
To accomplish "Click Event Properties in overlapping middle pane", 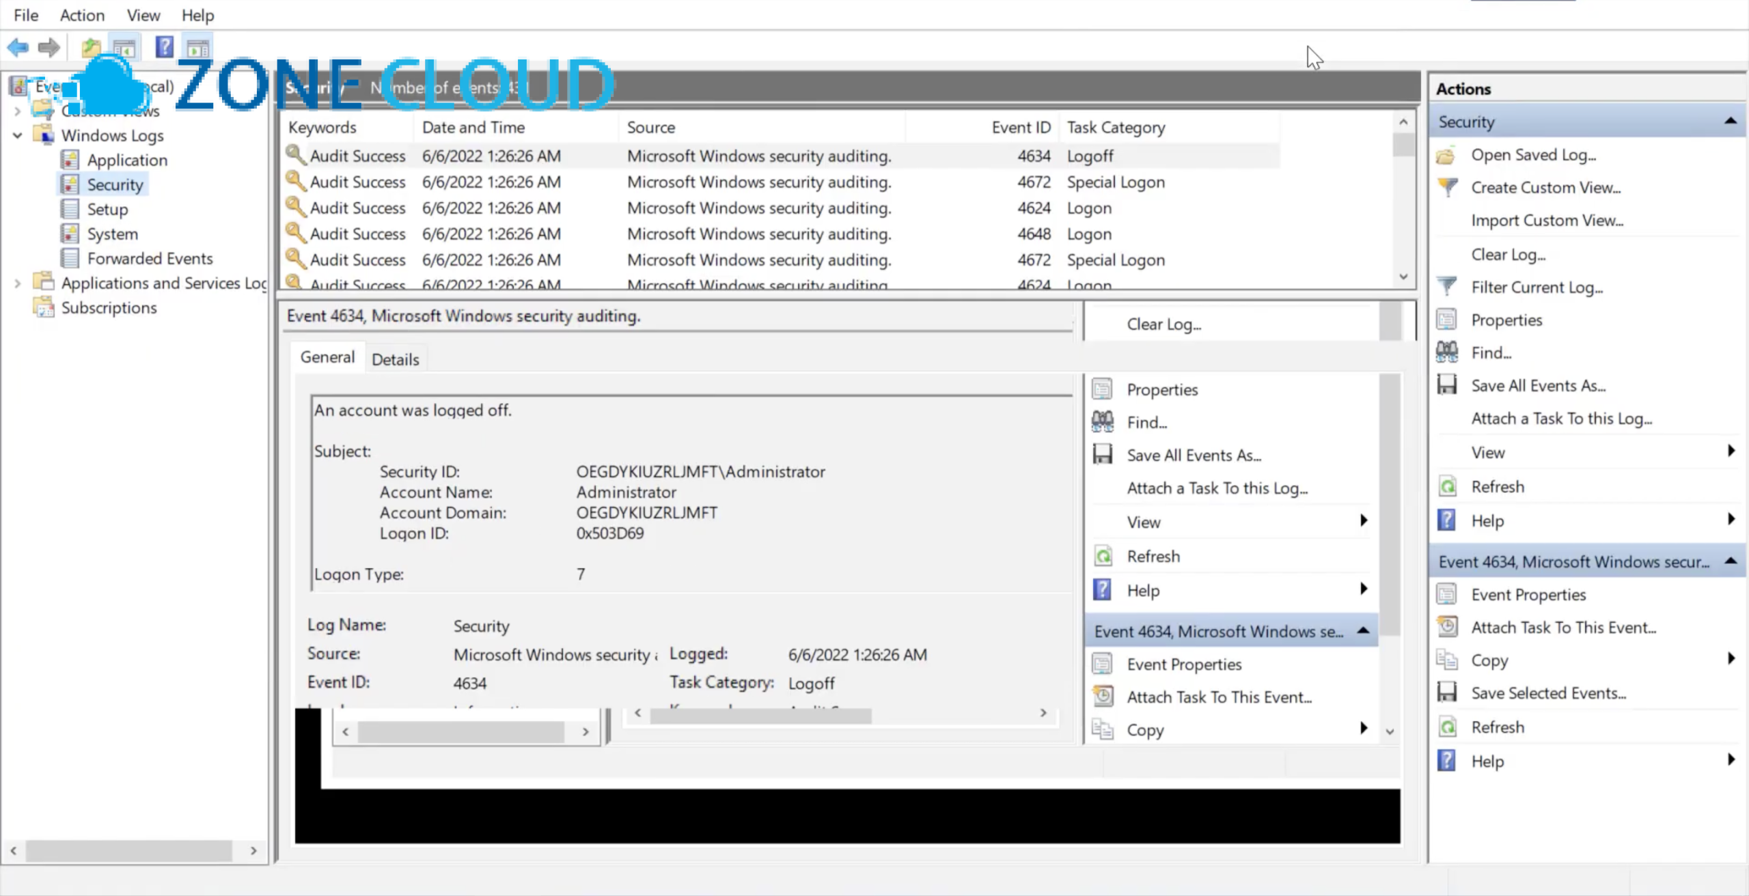I will point(1184,664).
